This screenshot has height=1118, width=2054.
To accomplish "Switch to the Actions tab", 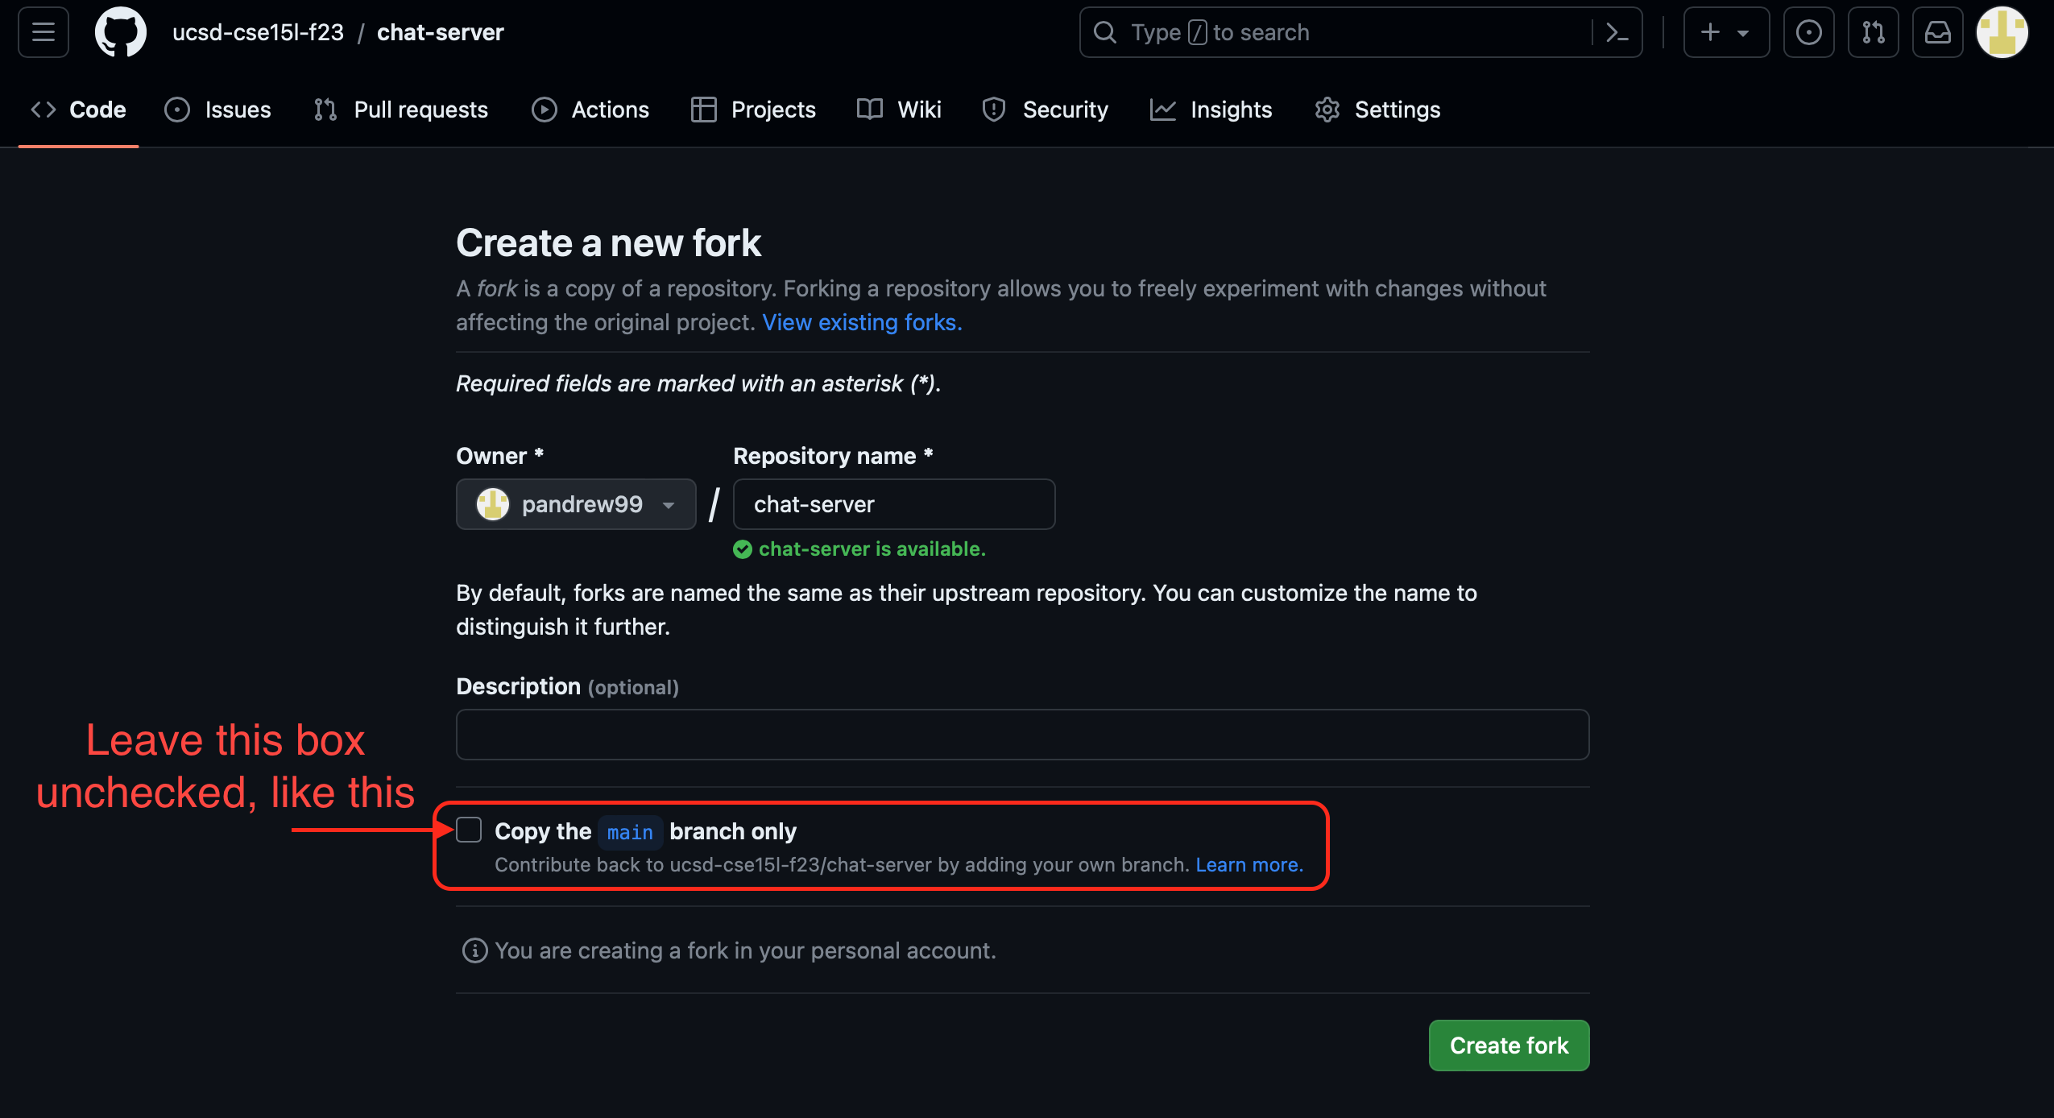I will (590, 110).
